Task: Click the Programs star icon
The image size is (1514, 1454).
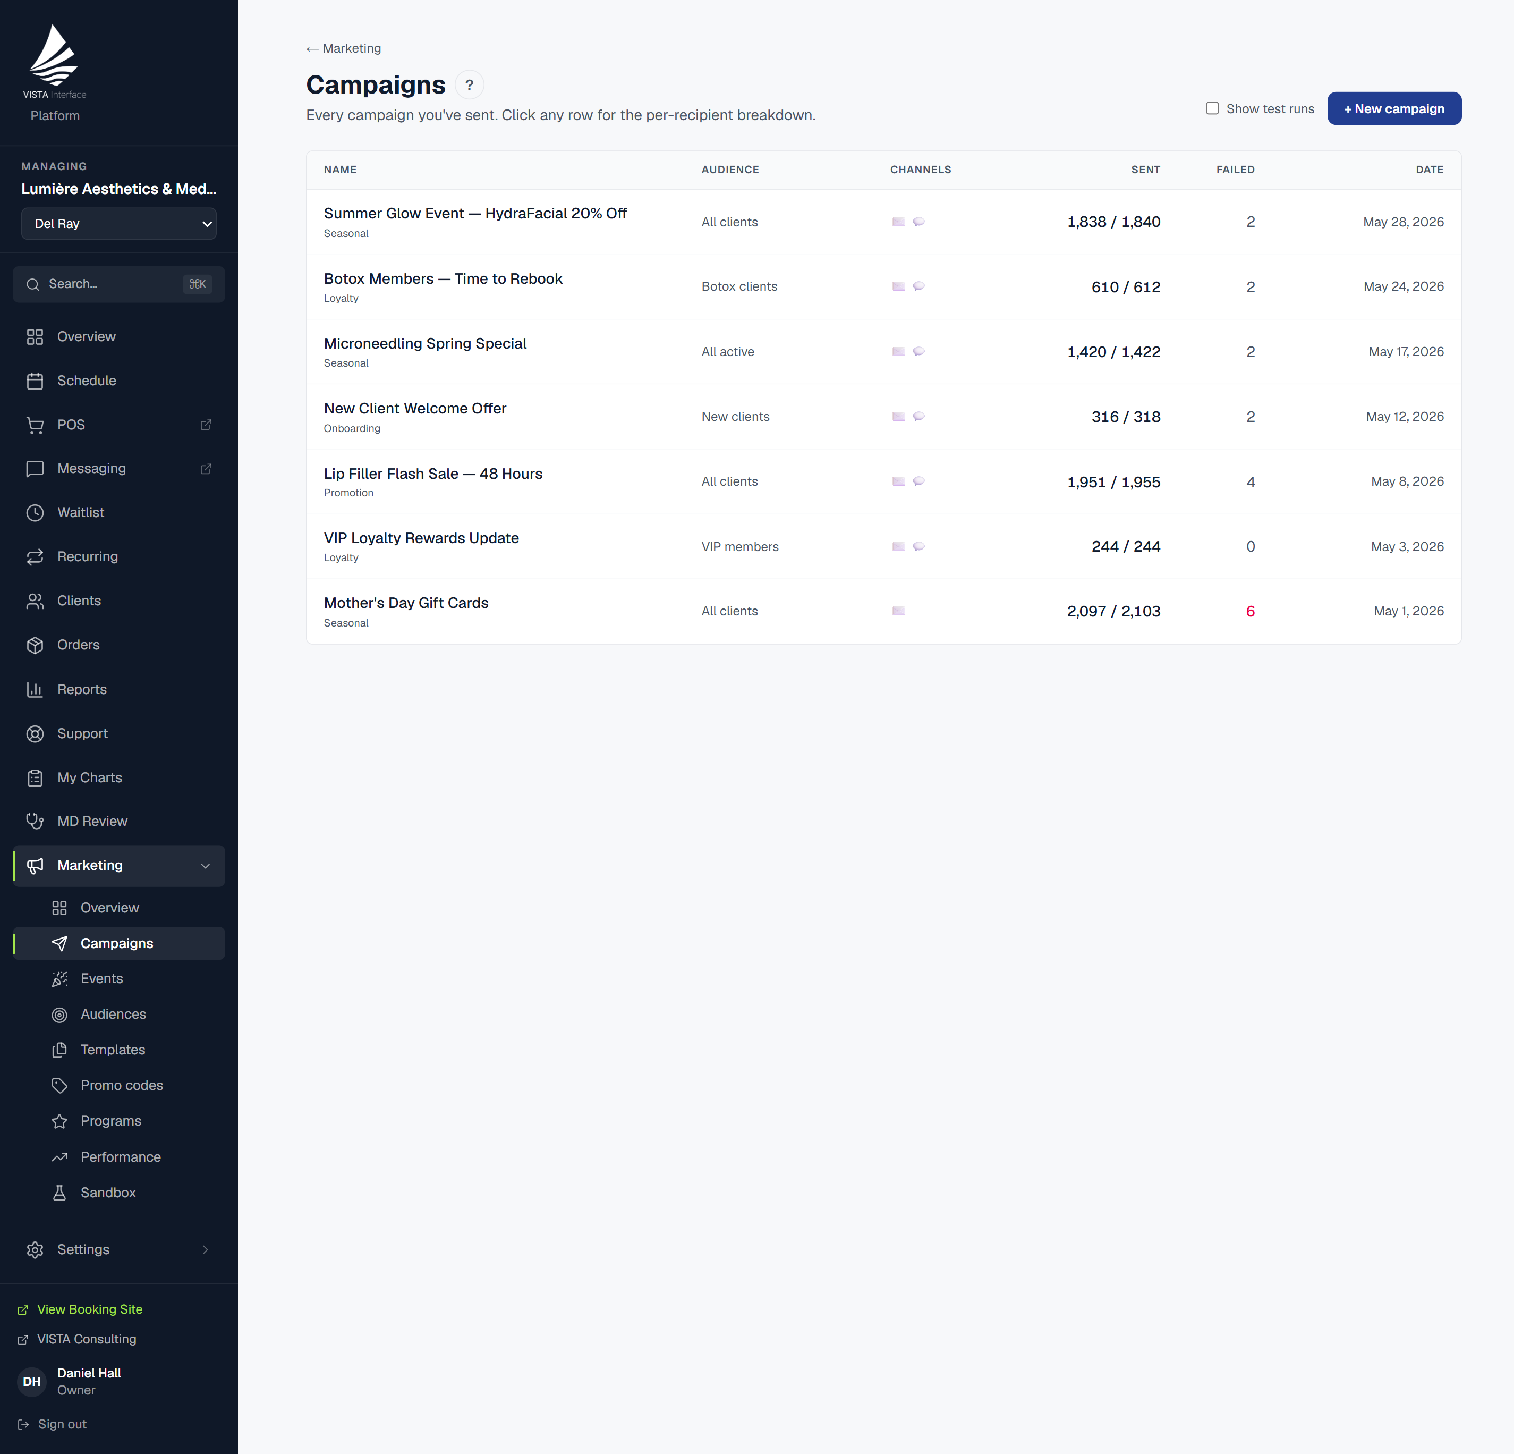Action: [x=59, y=1121]
